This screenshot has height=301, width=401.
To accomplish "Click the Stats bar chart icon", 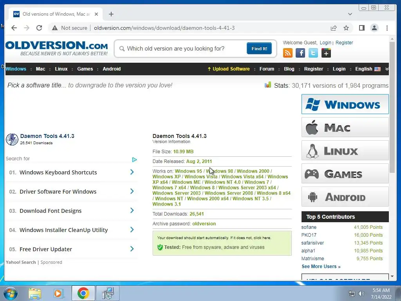I will click(x=268, y=85).
